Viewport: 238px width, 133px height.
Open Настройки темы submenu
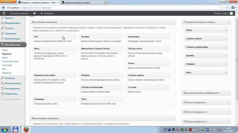(10, 62)
